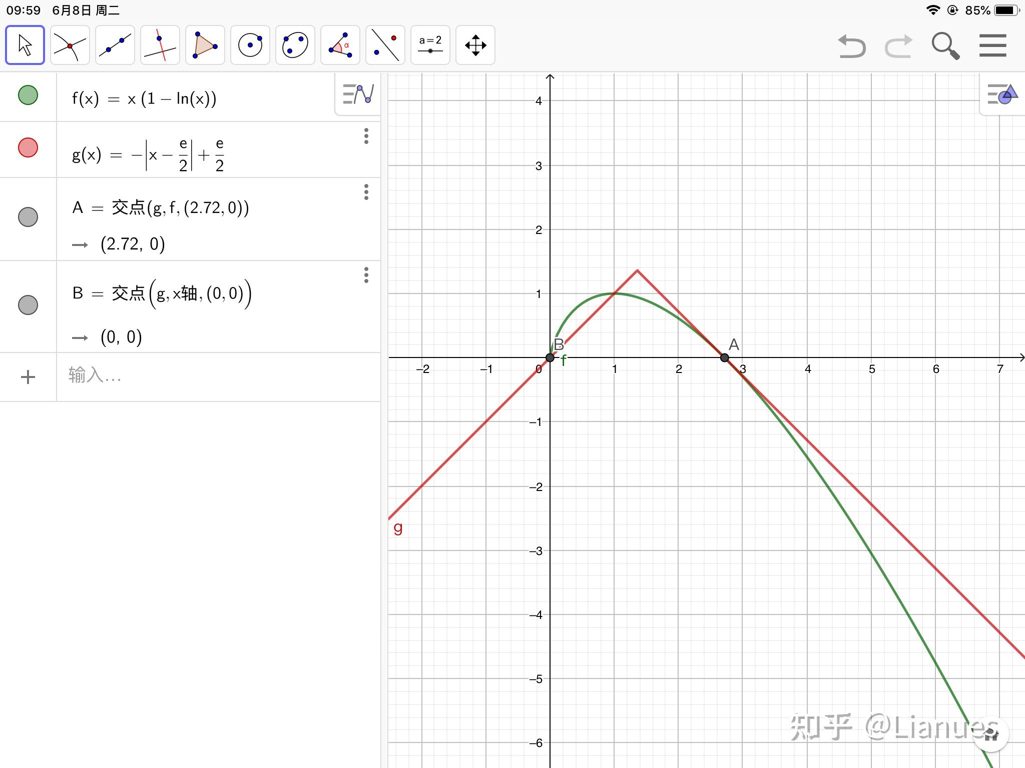Image resolution: width=1025 pixels, height=768 pixels.
Task: Choose the Slider a=2 tool
Action: click(430, 45)
